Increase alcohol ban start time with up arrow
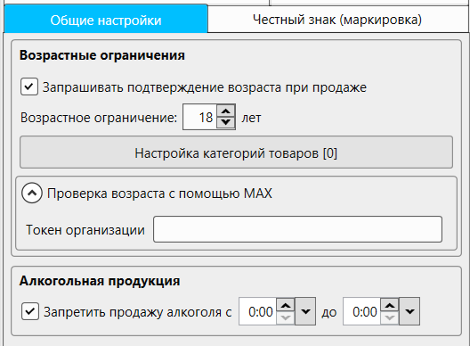The width and height of the screenshot is (470, 346). 286,306
